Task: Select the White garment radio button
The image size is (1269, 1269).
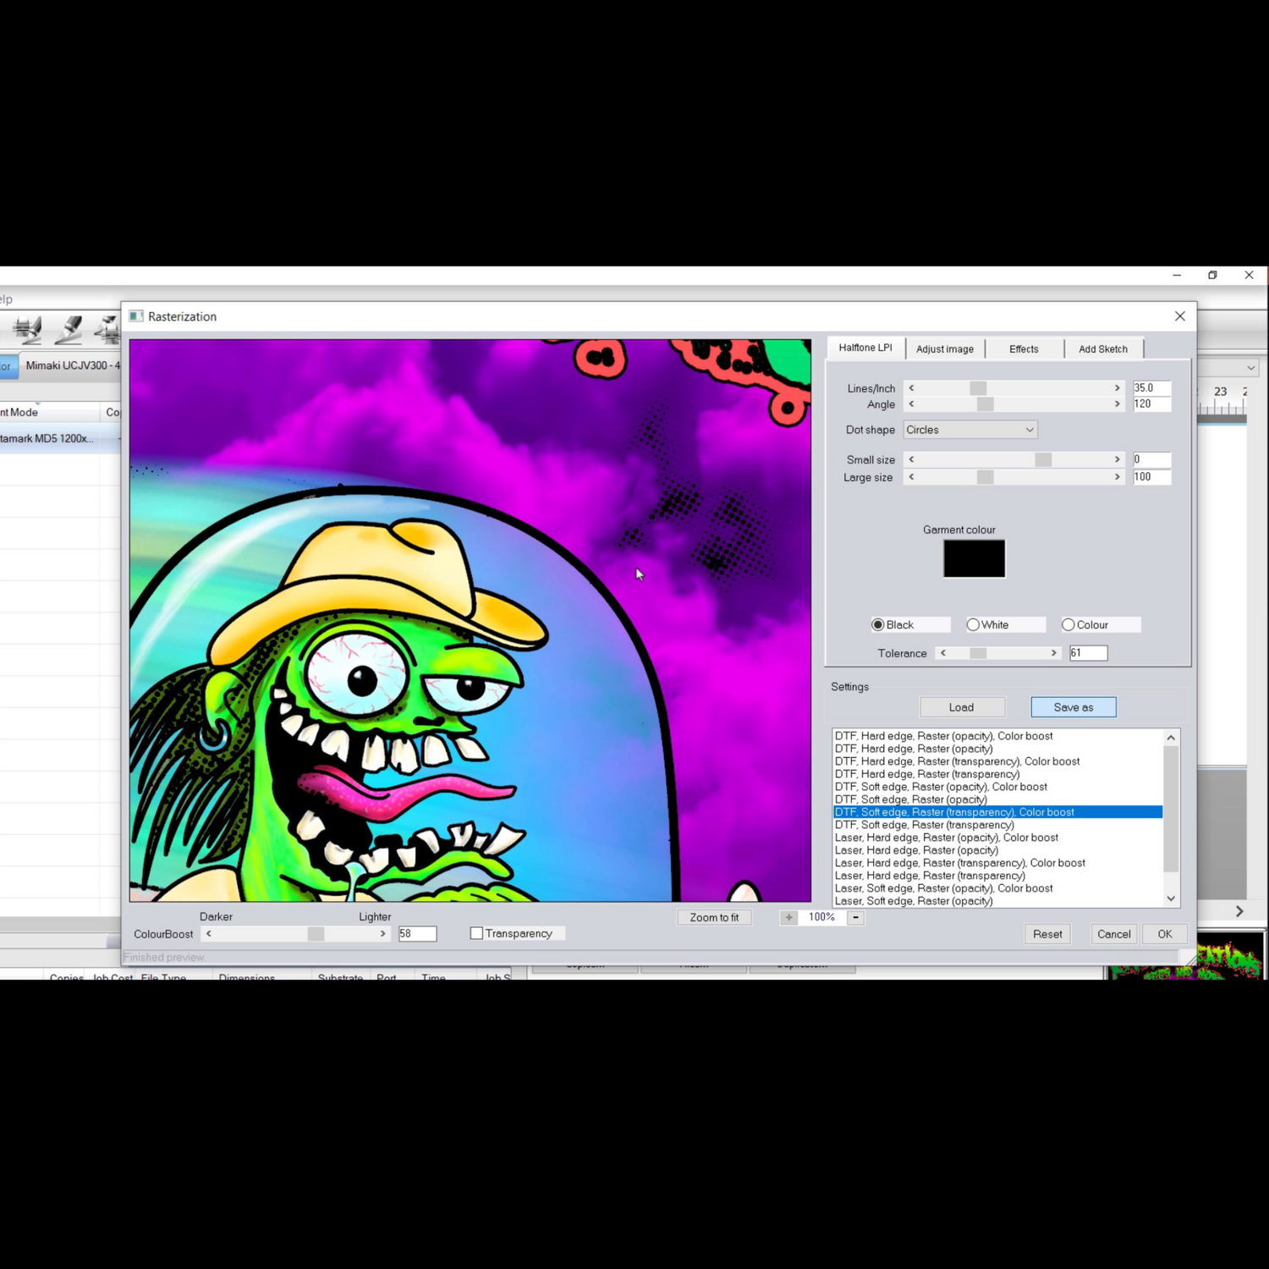Action: click(x=973, y=625)
